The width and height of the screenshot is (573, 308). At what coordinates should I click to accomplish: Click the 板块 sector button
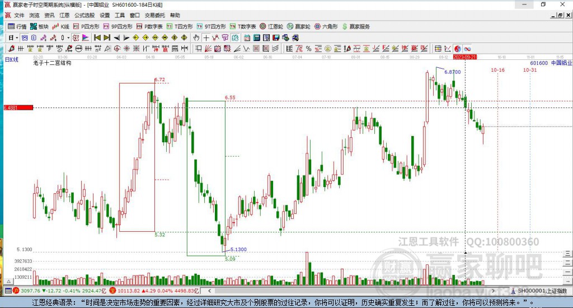pos(39,26)
